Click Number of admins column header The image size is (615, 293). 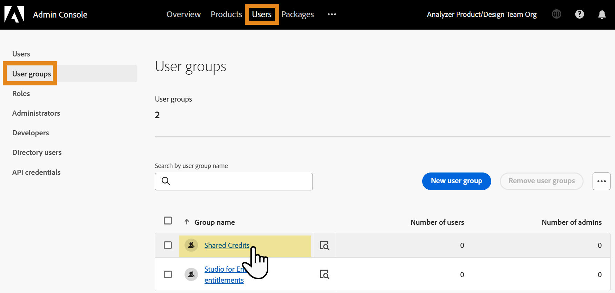click(x=572, y=222)
